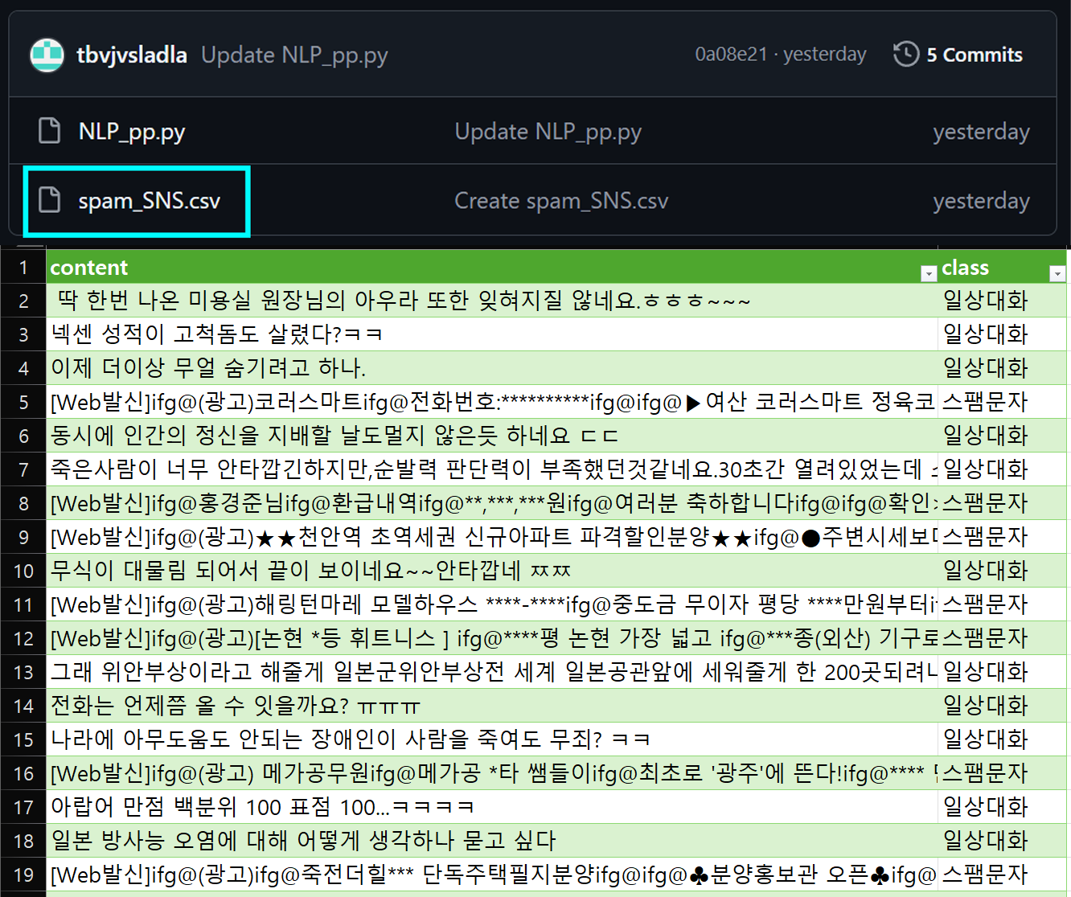Click the yesterday timestamp for spam_SNS.csv
The height and width of the screenshot is (897, 1071).
pos(981,201)
